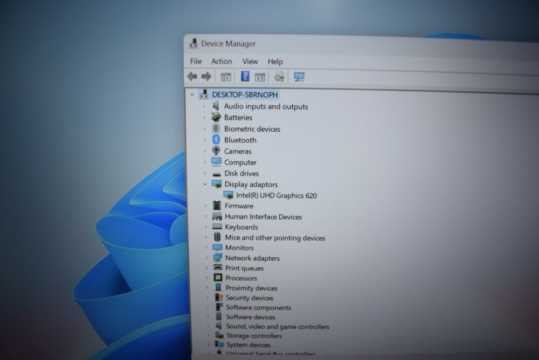Click the Security devices key icon
Screen dimensions: 539x360
pos(219,297)
